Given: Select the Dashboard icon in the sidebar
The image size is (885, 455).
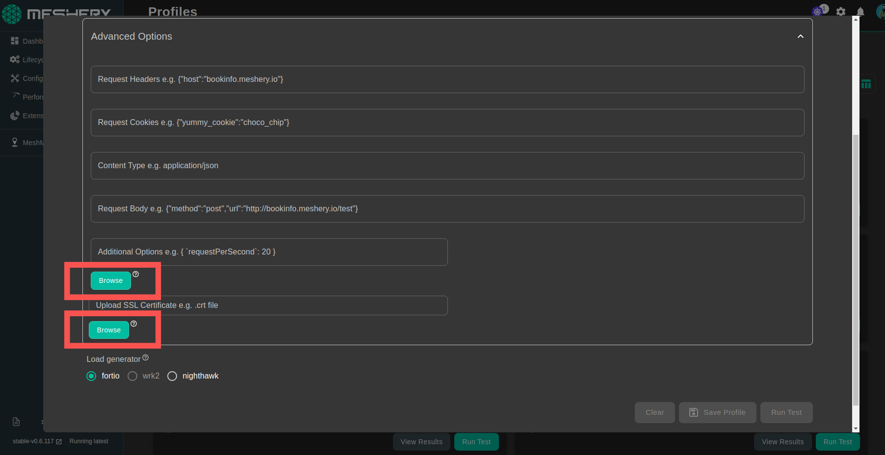Looking at the screenshot, I should tap(15, 41).
